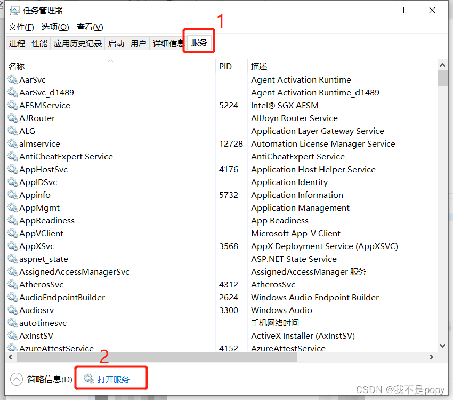Select PID 3300 cell
The image size is (453, 400).
[x=229, y=310]
